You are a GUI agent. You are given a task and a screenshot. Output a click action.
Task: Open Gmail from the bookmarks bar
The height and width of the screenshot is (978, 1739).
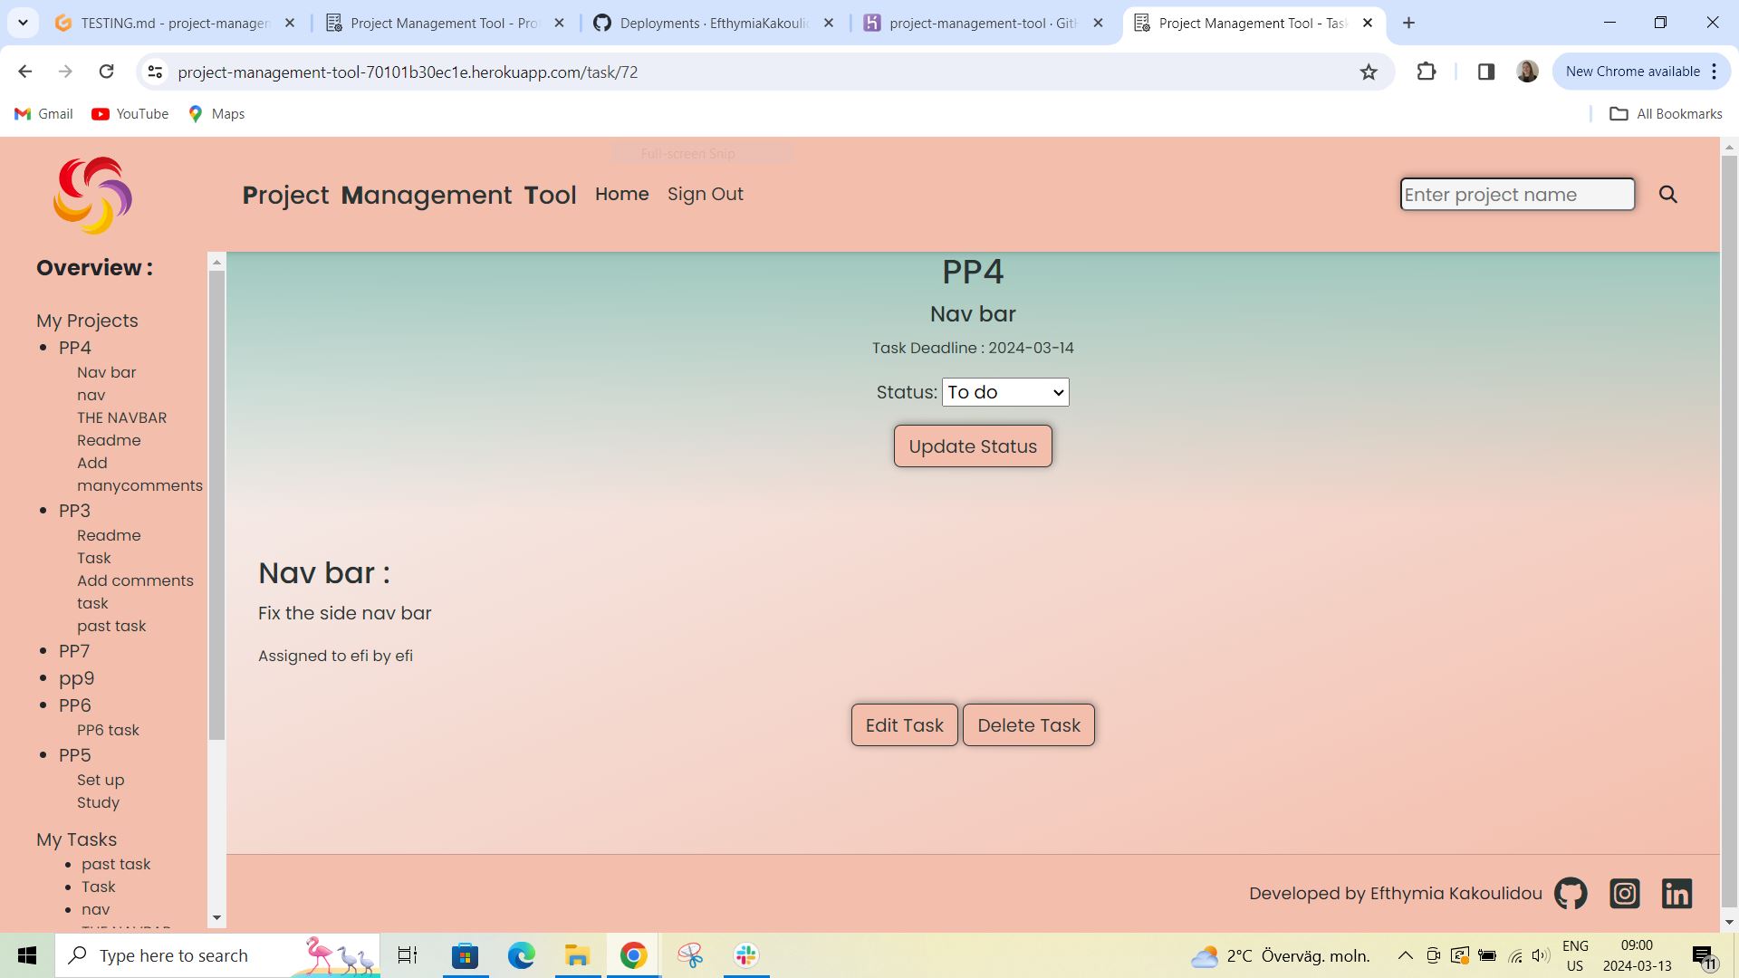tap(43, 113)
